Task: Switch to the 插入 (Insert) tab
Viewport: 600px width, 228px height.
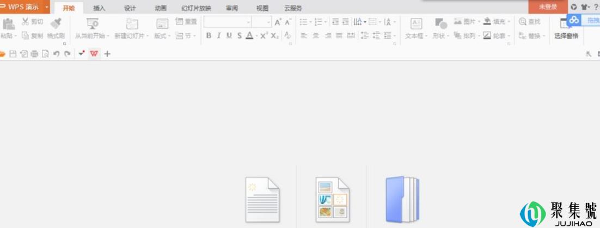Action: (x=99, y=8)
